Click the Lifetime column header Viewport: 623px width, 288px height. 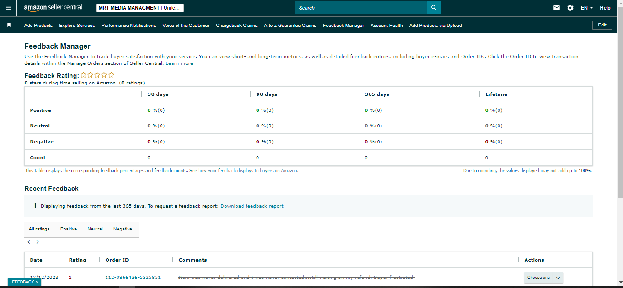(496, 94)
